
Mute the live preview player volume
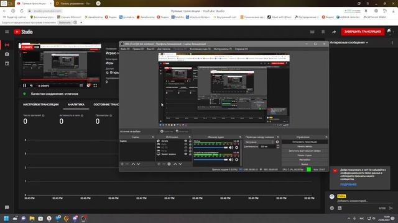[x=31, y=85]
